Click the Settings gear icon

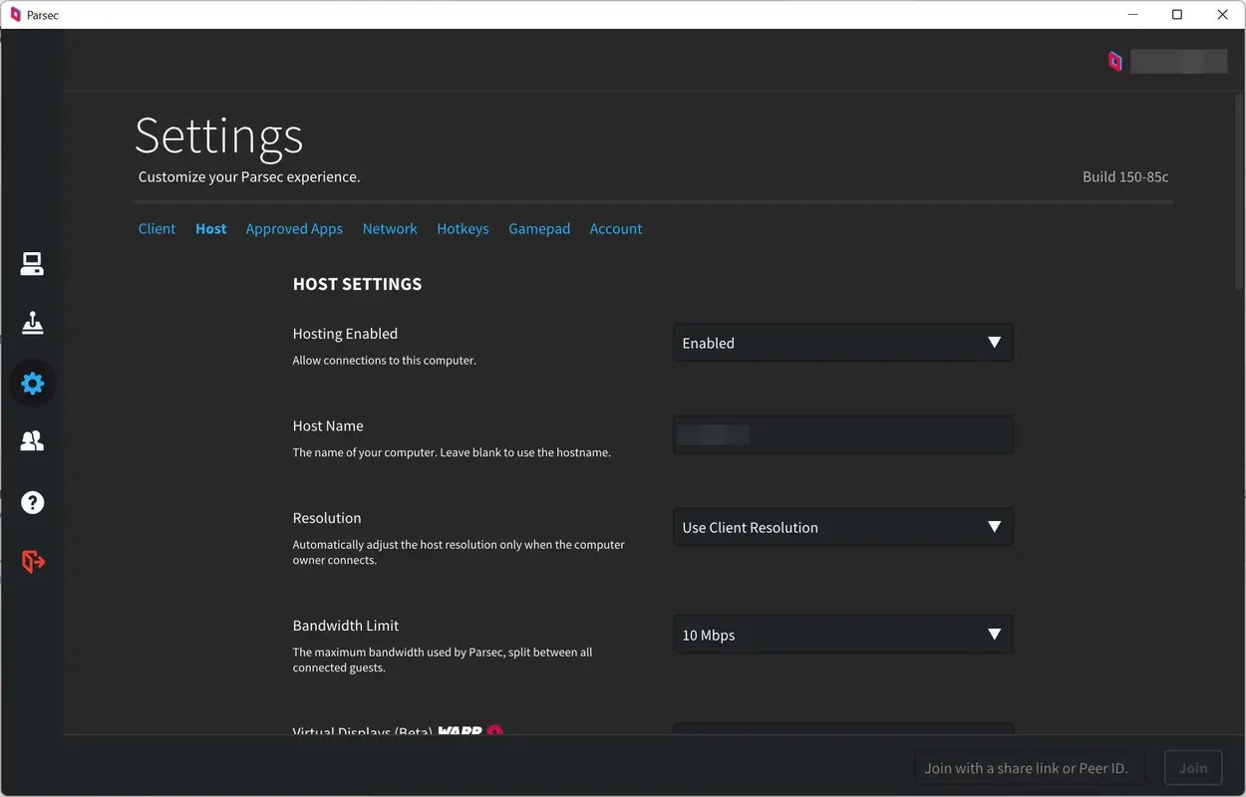click(32, 383)
